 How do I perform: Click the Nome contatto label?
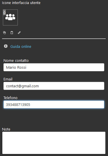[16, 60]
